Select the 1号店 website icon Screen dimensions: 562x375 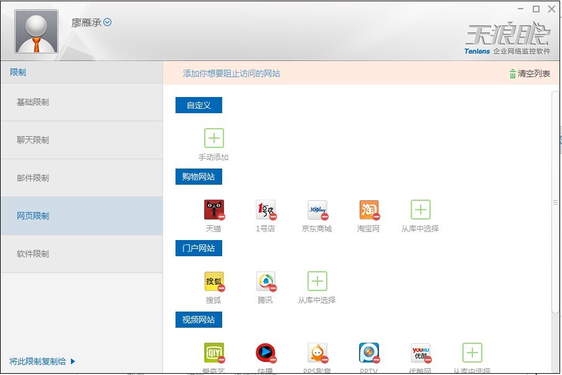[266, 210]
